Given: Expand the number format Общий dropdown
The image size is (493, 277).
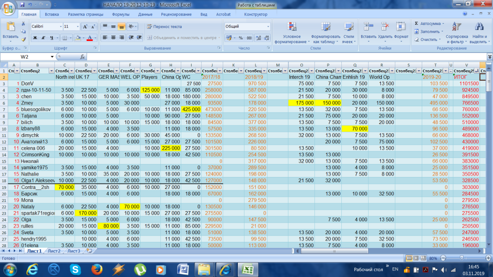Looking at the screenshot, I should (268, 26).
